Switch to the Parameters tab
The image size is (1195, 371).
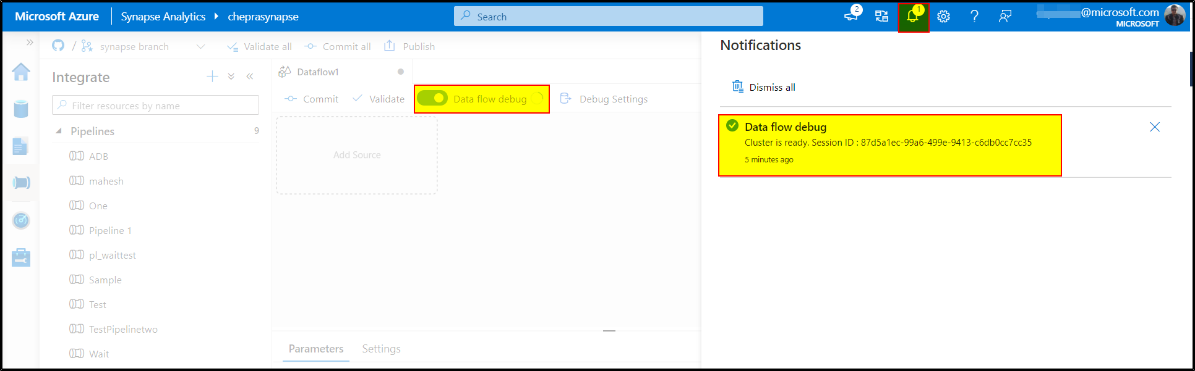tap(316, 349)
